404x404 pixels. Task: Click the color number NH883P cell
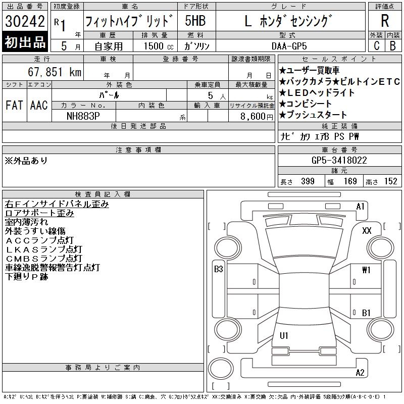[x=83, y=116]
